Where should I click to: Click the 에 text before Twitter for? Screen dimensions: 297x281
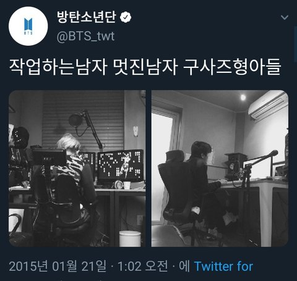click(184, 266)
